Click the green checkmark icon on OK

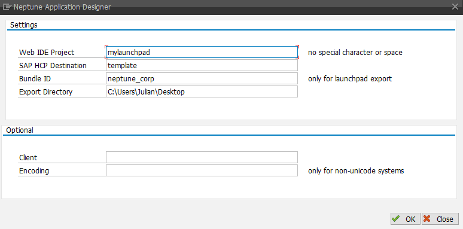(x=396, y=219)
